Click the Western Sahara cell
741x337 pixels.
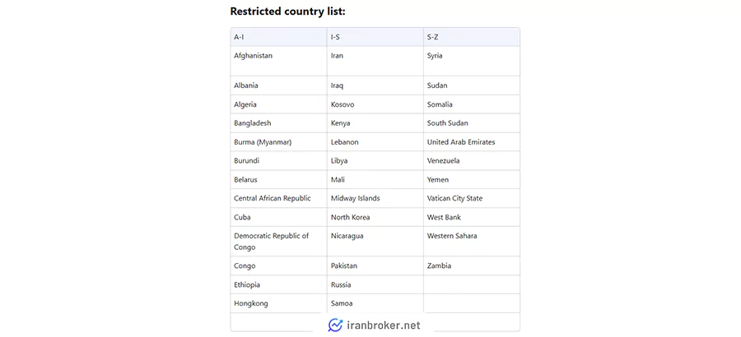(x=472, y=242)
